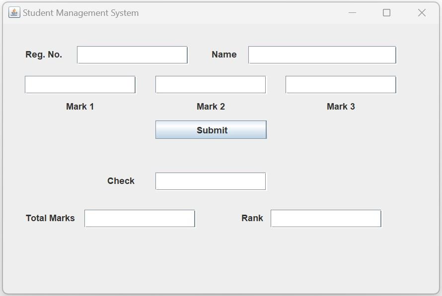
Task: Click the Check text field
Action: [x=211, y=181]
